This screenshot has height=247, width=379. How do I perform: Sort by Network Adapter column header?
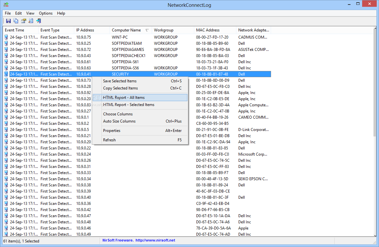point(254,30)
